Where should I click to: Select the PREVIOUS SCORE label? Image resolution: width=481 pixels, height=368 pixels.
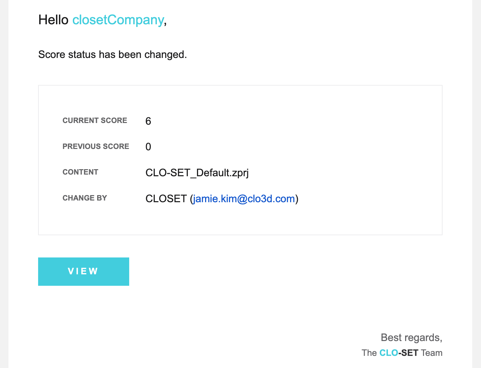click(x=96, y=147)
